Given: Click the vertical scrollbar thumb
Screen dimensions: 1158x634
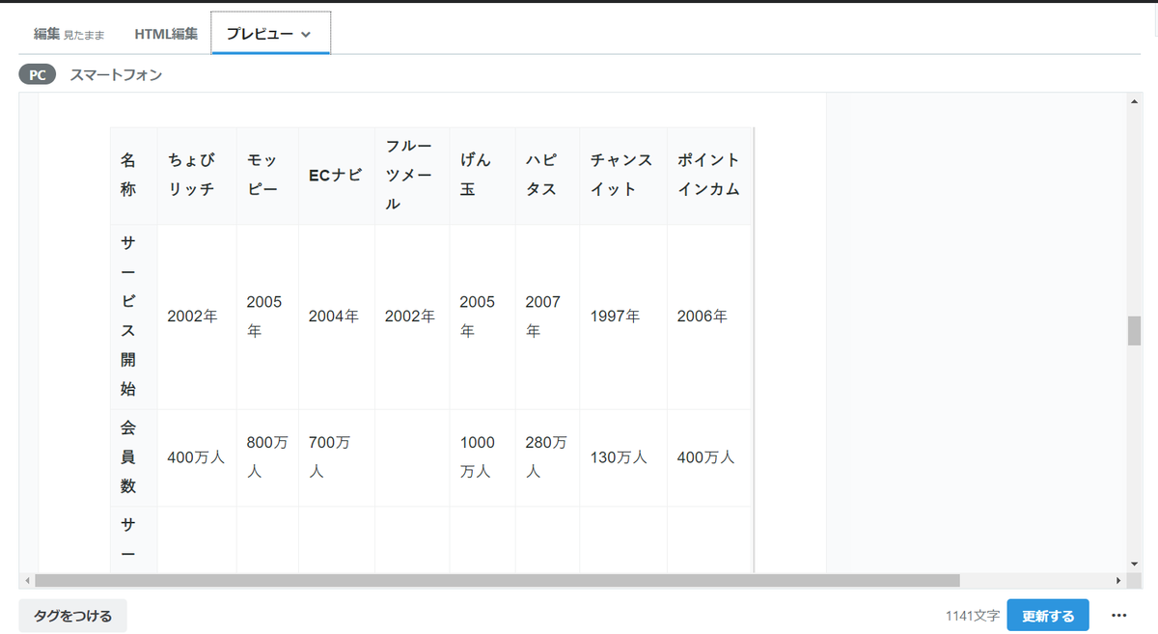Looking at the screenshot, I should pyautogui.click(x=1134, y=330).
